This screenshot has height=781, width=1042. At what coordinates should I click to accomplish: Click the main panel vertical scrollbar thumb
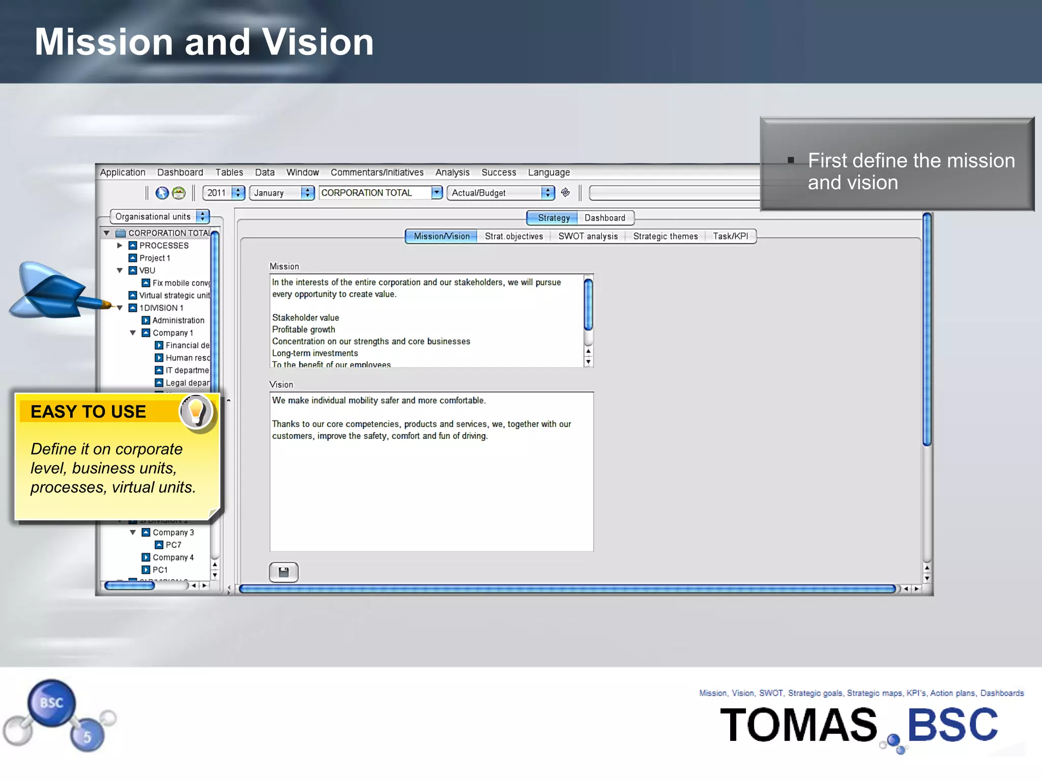(x=927, y=330)
